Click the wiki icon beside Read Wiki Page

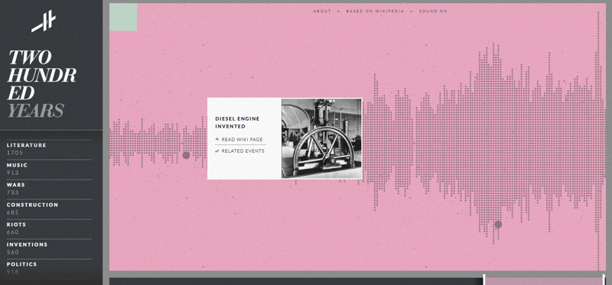coord(217,139)
